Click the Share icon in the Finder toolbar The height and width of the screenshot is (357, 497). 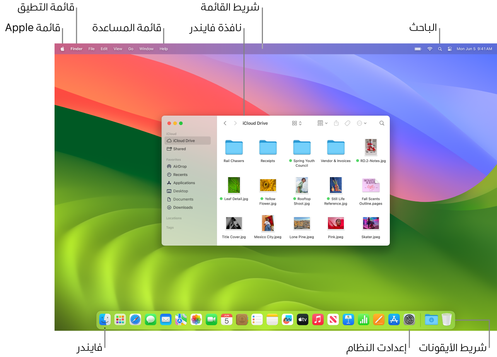click(336, 123)
